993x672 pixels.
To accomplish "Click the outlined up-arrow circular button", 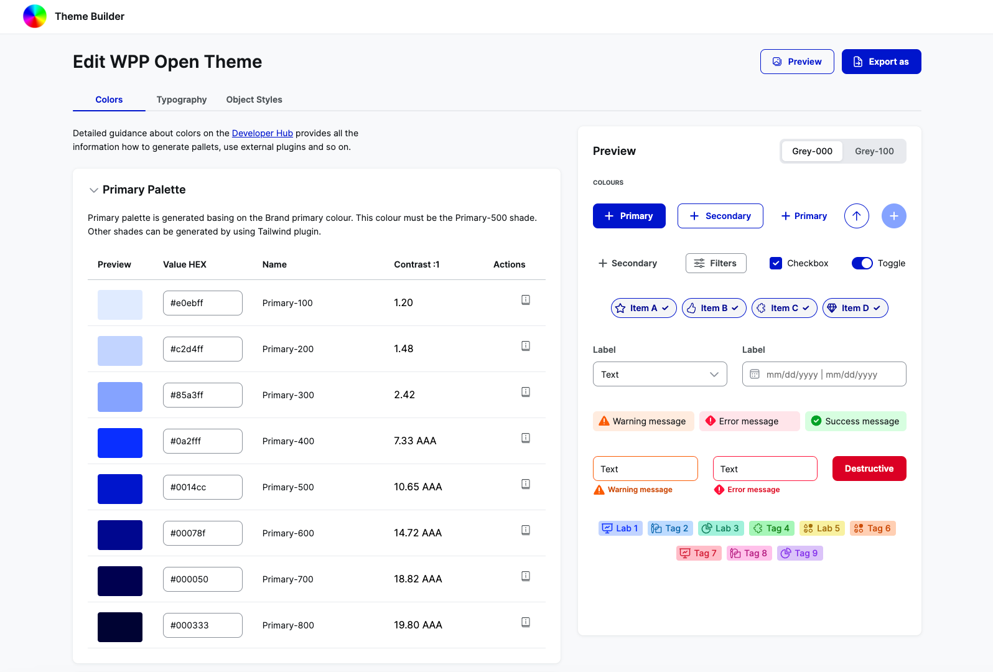I will [856, 216].
